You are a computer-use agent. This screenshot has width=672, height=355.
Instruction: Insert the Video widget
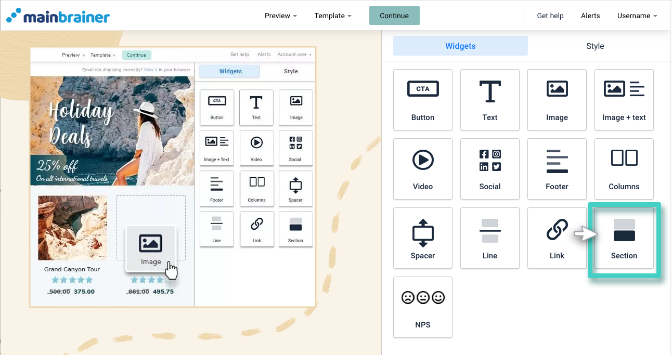pos(422,169)
